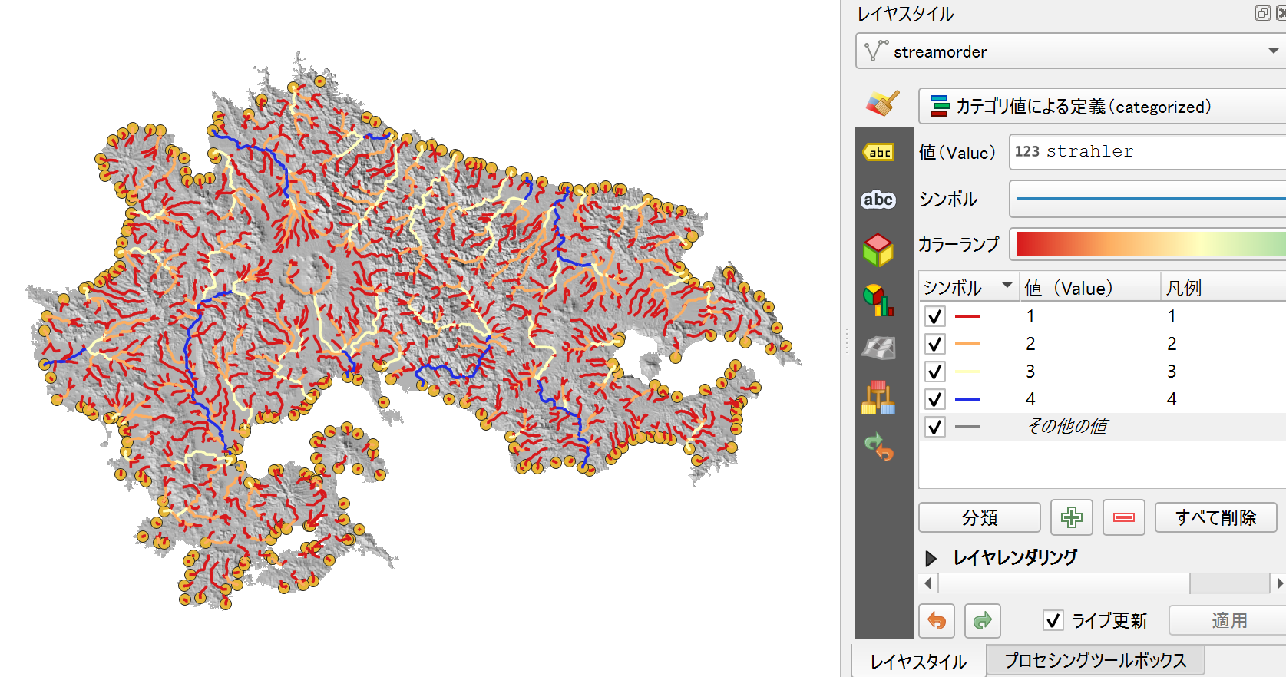Uncheck category value 3 checkbox
This screenshot has width=1286, height=677.
tap(934, 372)
